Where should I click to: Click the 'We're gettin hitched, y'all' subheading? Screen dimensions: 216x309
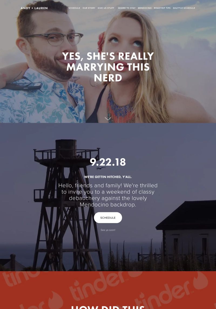point(108,177)
